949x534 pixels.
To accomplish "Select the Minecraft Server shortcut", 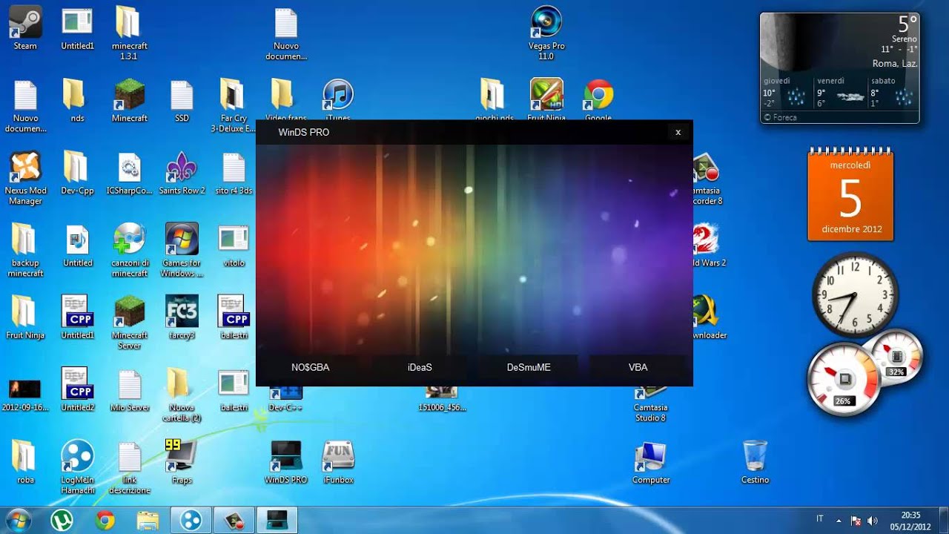I will pos(130,322).
